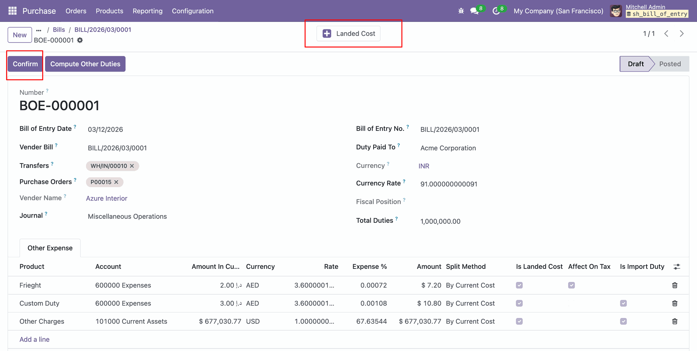Expand the Reporting menu
Screen dimensions: 697x351
pos(147,11)
